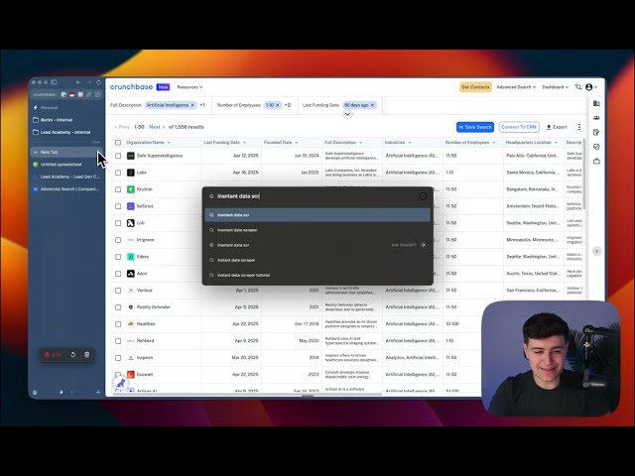Screen dimensions: 635x476
Task: Check the beSirius row checkbox
Action: click(118, 206)
